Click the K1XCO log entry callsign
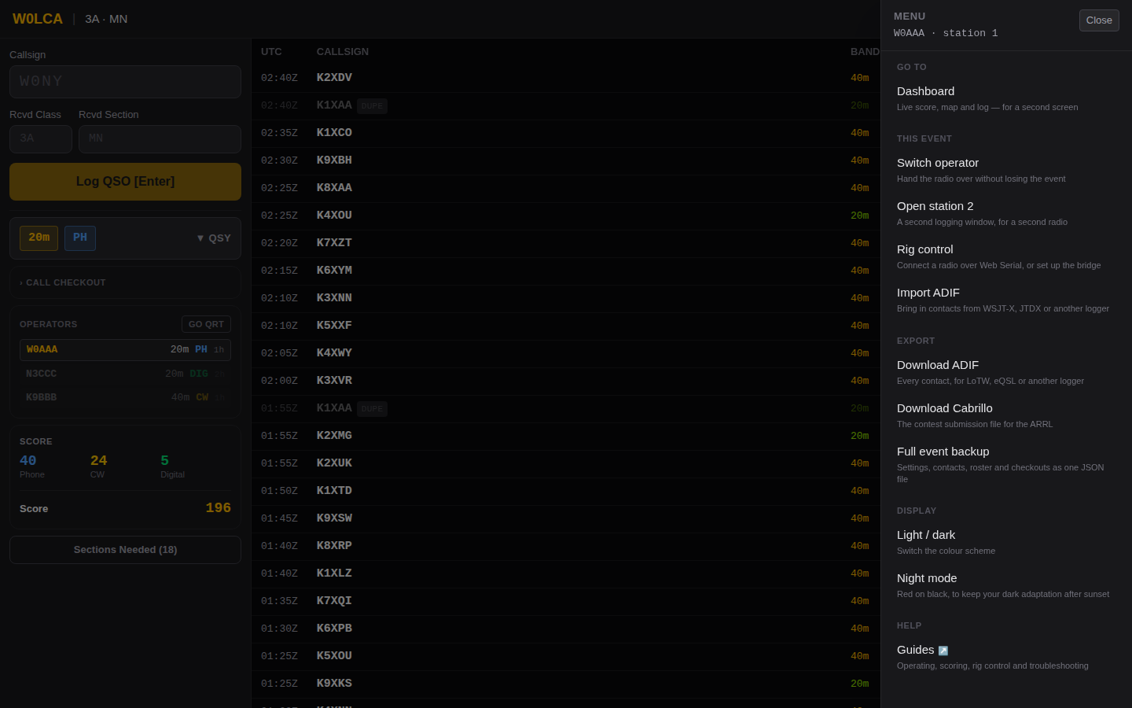The height and width of the screenshot is (708, 1132). tap(334, 133)
